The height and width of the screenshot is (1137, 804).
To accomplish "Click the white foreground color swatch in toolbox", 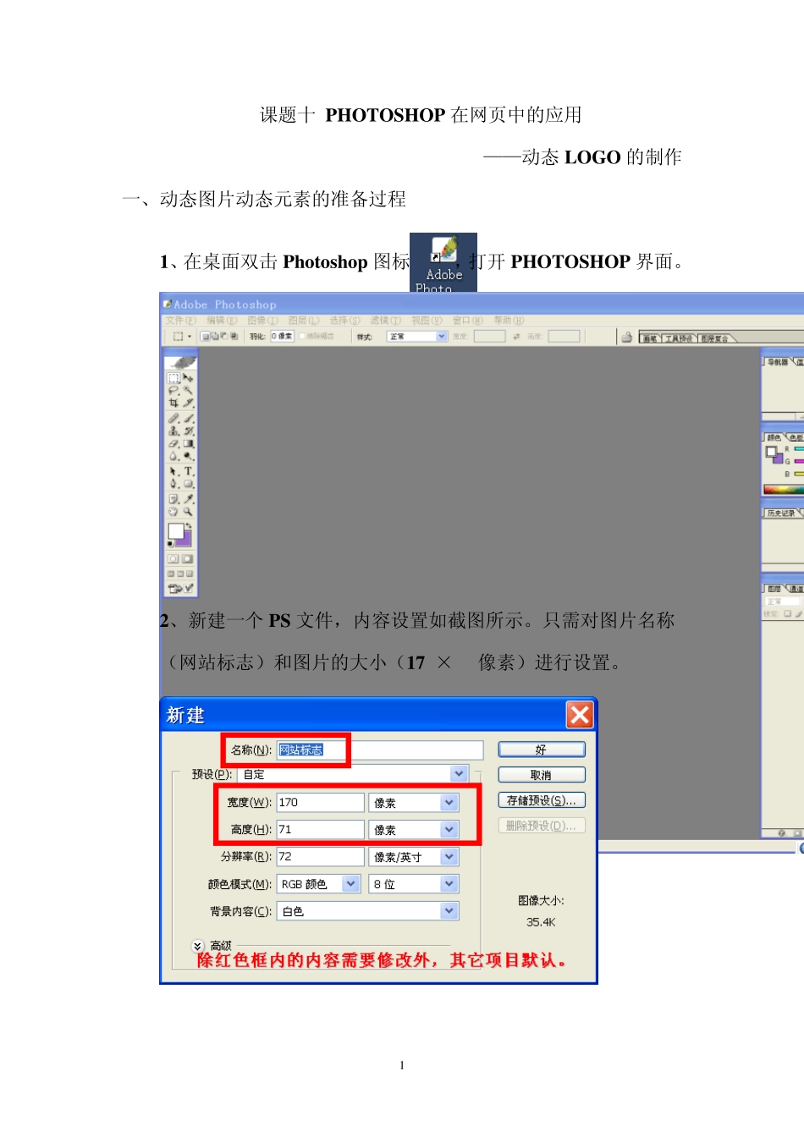I will tap(175, 530).
